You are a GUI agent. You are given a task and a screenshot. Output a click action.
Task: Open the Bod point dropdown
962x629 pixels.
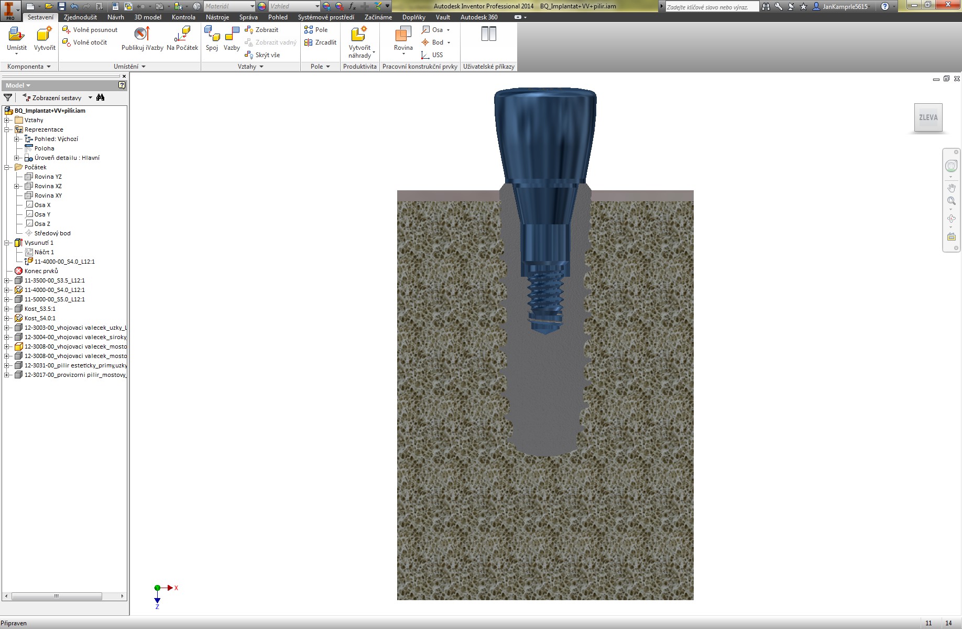point(449,42)
